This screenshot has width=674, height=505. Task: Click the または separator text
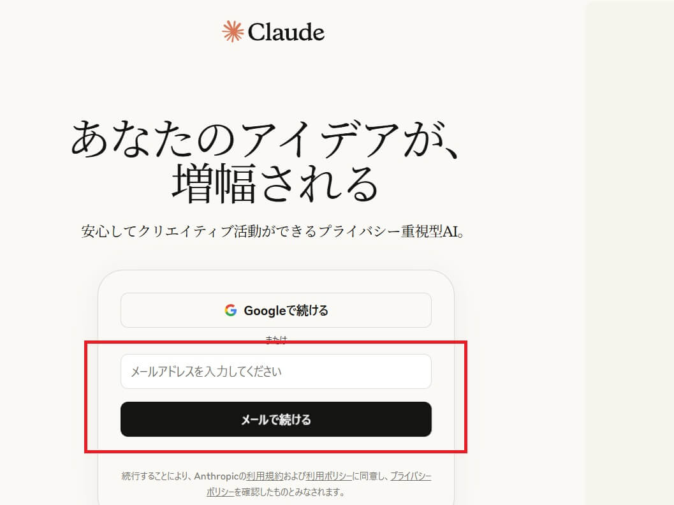point(276,339)
